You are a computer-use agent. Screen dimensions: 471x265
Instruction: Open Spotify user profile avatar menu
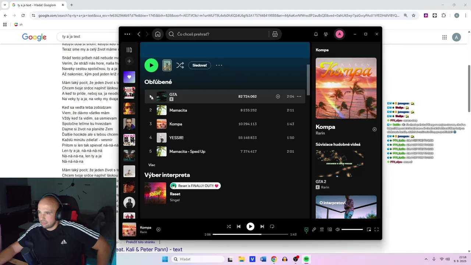tap(339, 34)
